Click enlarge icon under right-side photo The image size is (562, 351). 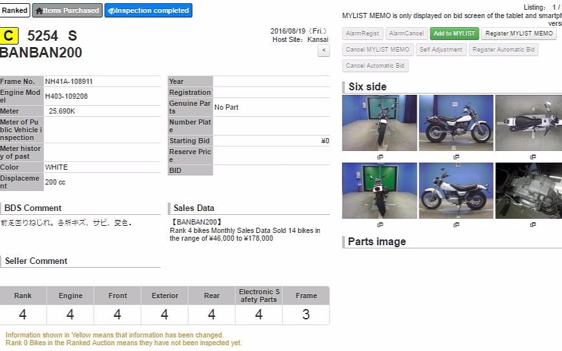(x=456, y=157)
